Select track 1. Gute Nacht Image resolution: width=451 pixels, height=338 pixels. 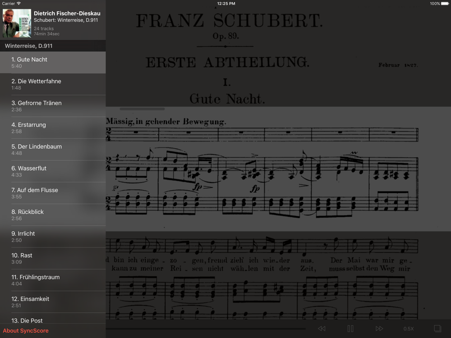[x=53, y=62]
